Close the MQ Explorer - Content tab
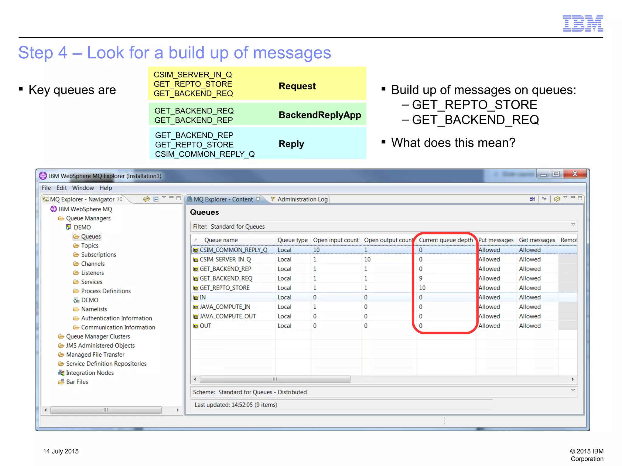 [258, 199]
